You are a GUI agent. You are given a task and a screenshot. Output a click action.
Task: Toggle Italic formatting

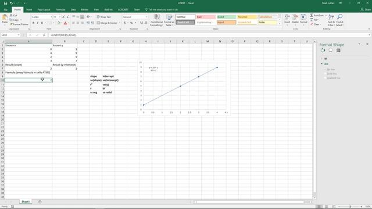pyautogui.click(x=37, y=23)
